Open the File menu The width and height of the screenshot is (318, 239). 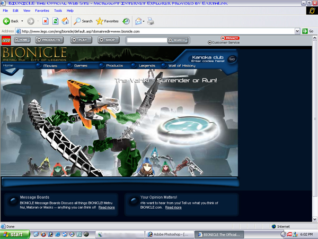pyautogui.click(x=5, y=11)
